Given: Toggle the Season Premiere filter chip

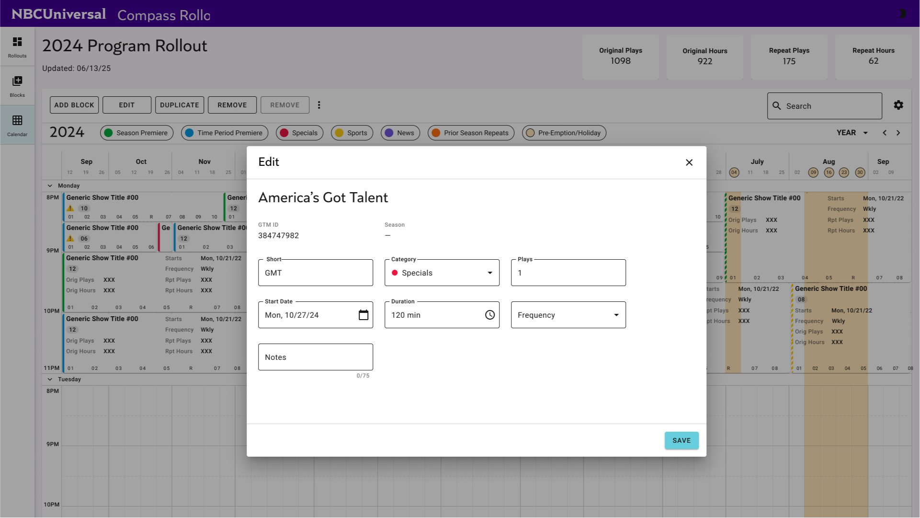Looking at the screenshot, I should pyautogui.click(x=136, y=133).
